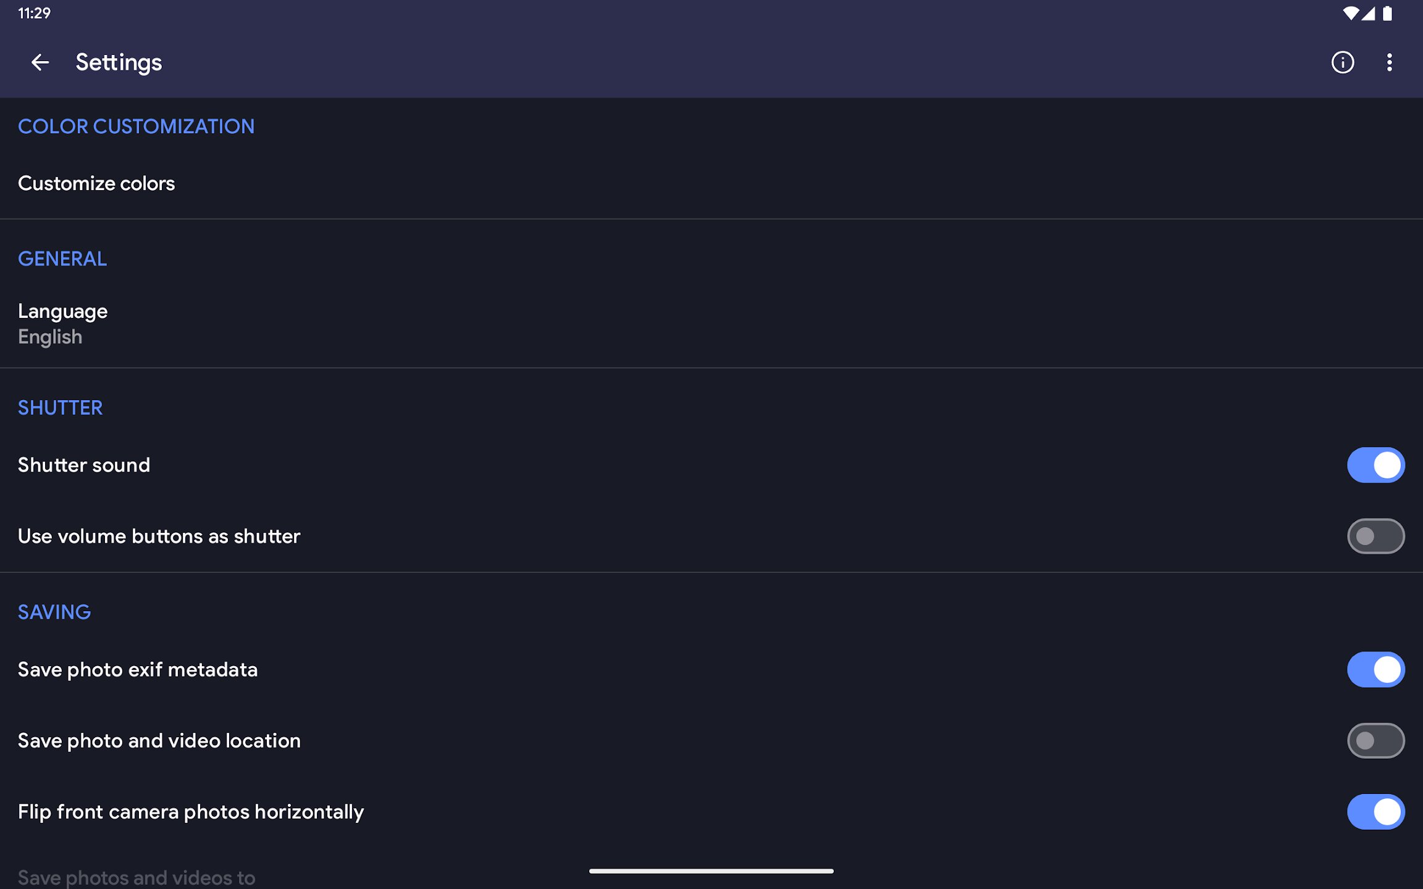This screenshot has height=889, width=1423.
Task: Turn off Save photo exif metadata
Action: pos(1375,669)
